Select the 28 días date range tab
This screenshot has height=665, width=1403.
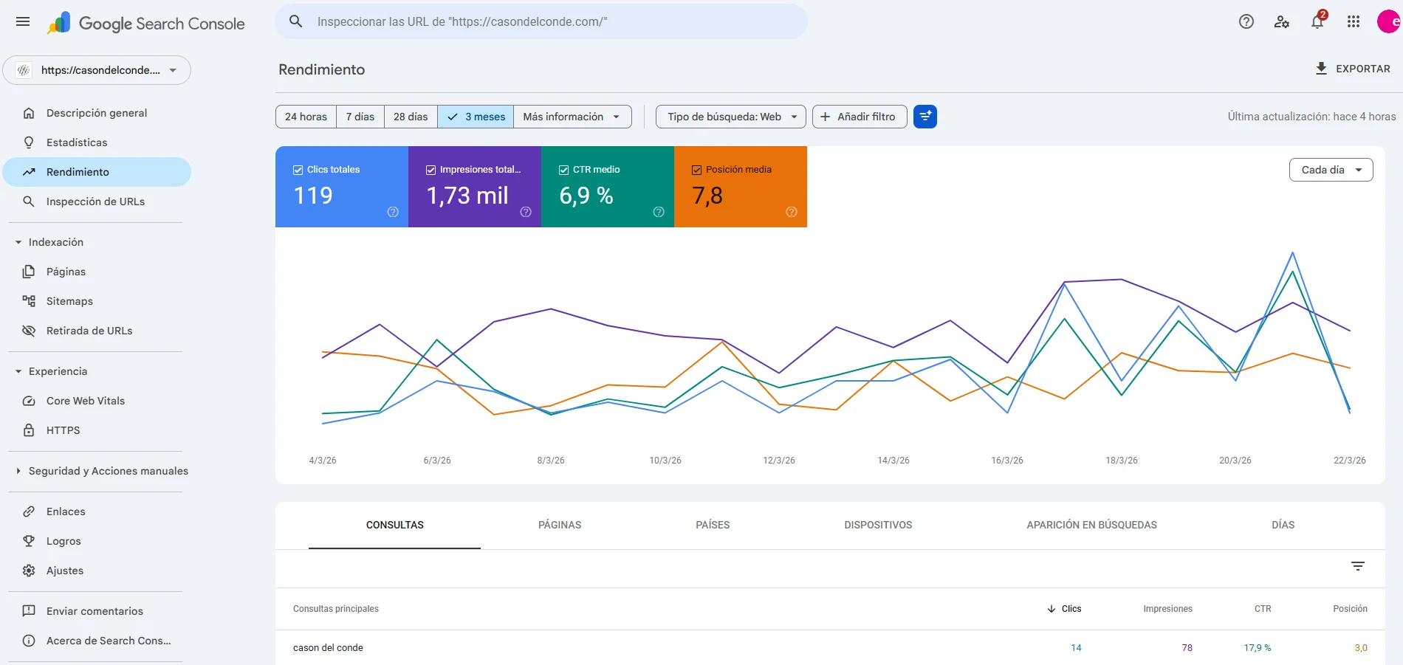tap(410, 116)
